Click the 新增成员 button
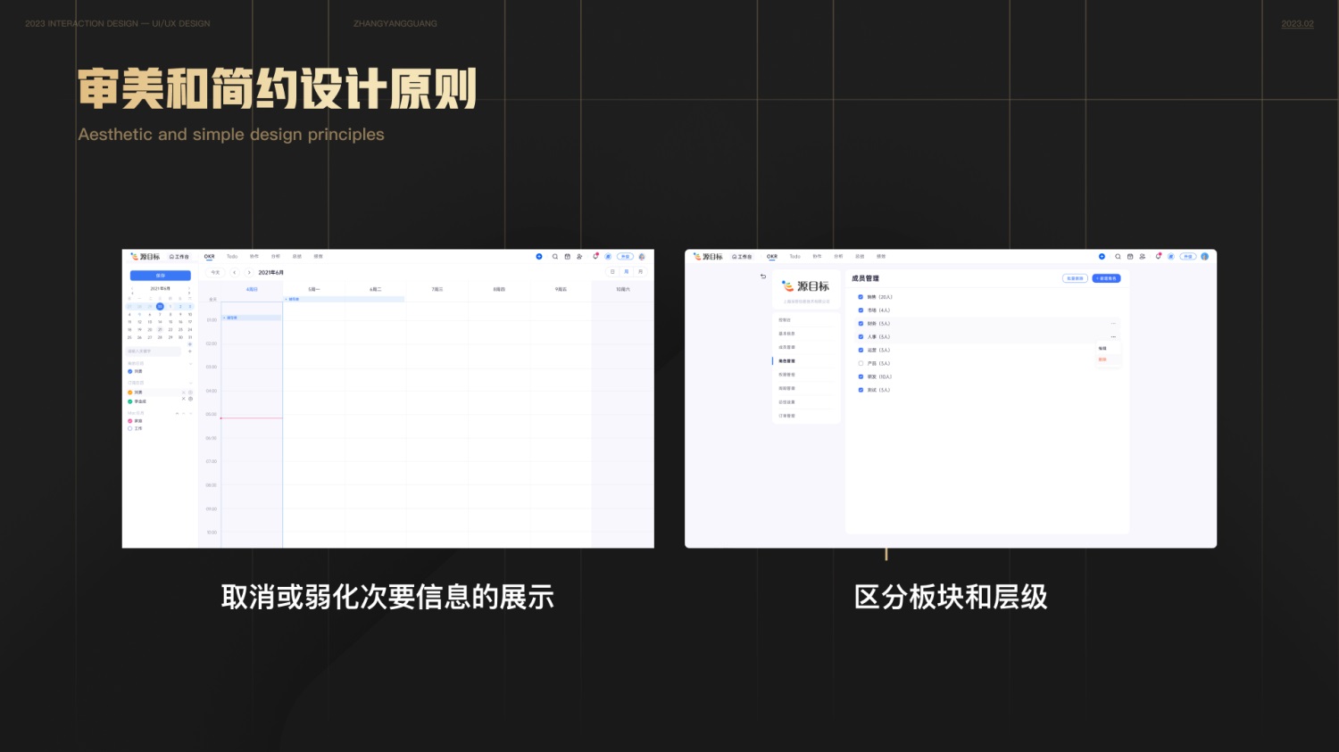The height and width of the screenshot is (752, 1339). point(1106,278)
